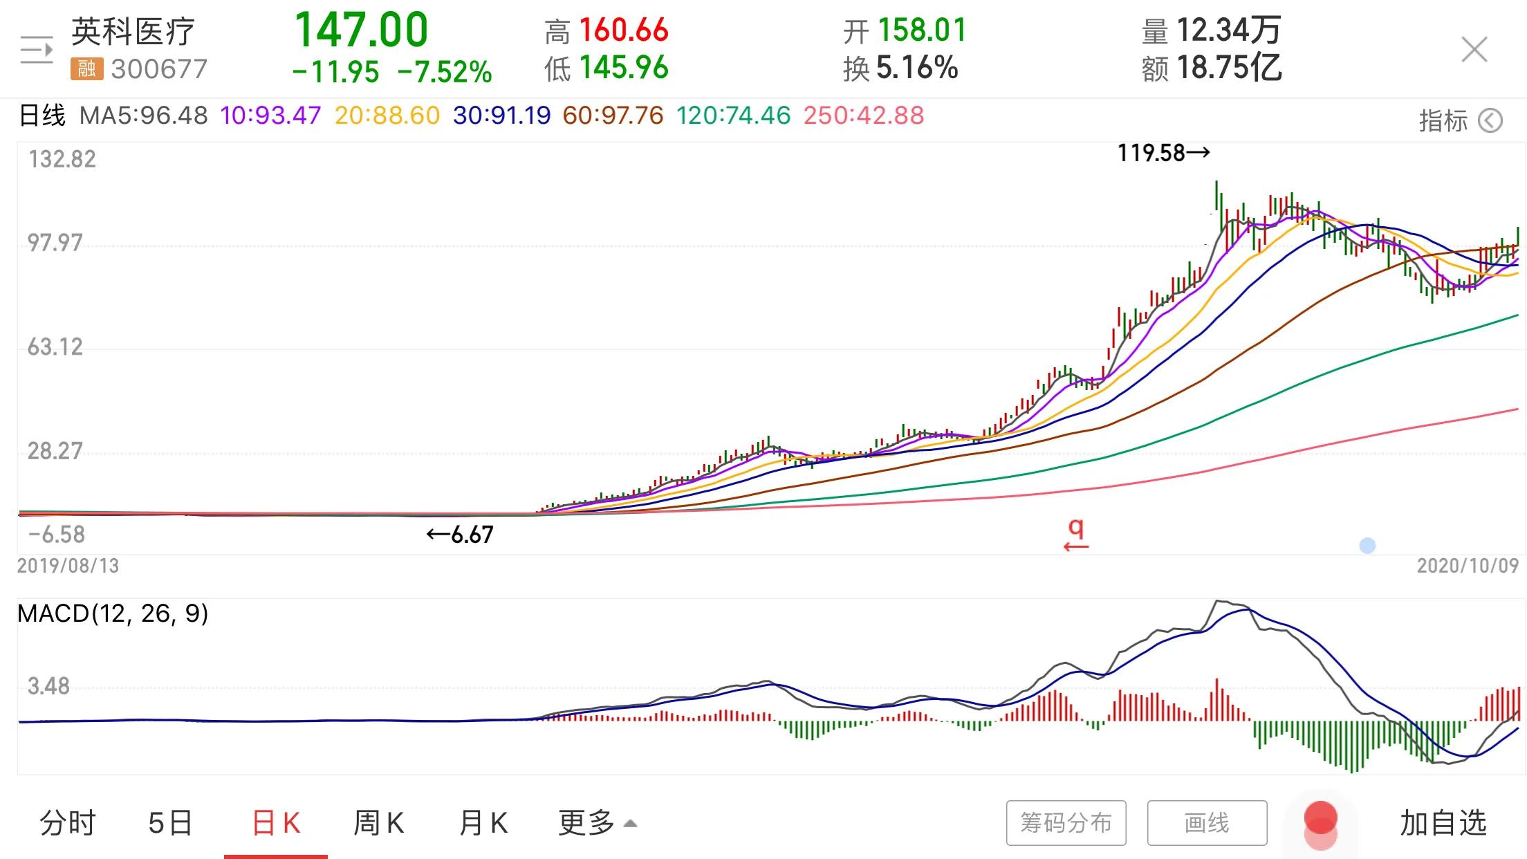Click the orange 融 margin badge
The image size is (1527, 859).
click(x=86, y=68)
